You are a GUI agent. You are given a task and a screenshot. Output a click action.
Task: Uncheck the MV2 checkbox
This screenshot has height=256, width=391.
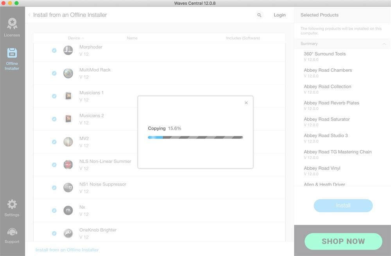54,142
